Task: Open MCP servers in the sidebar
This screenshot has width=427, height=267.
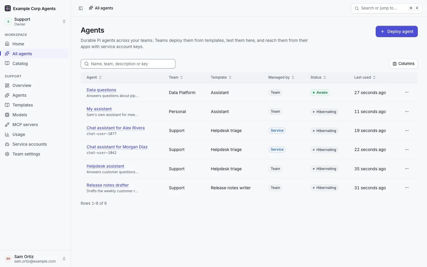Action: (x=36, y=125)
